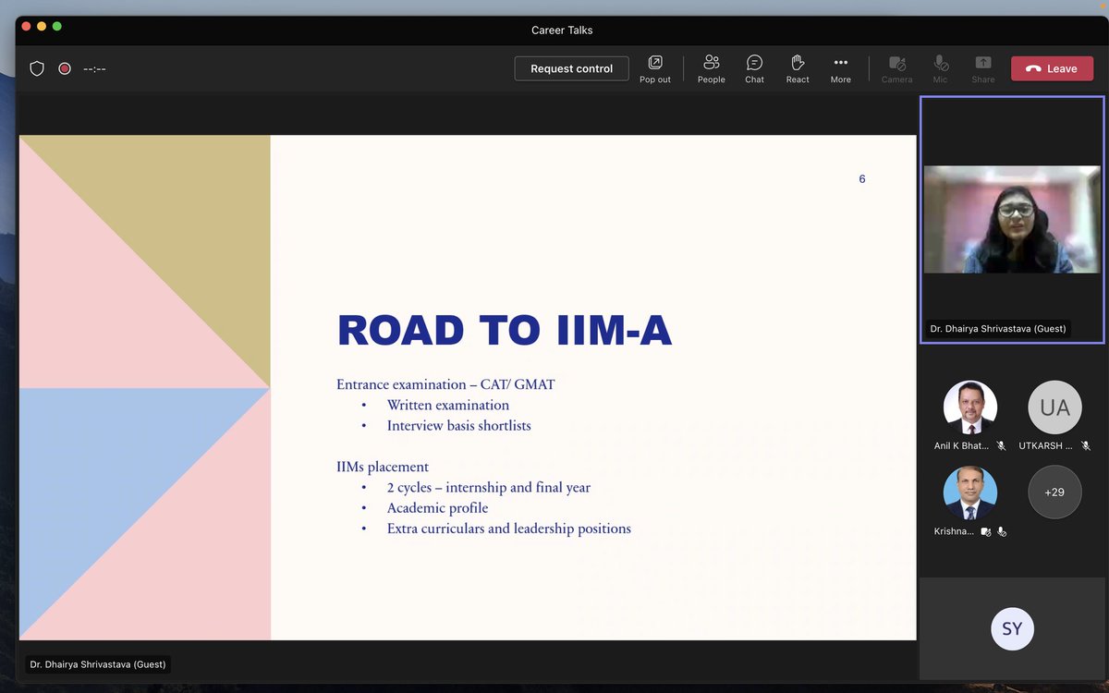Screen dimensions: 1109x693
Task: Click the Request control button
Action: 571,68
